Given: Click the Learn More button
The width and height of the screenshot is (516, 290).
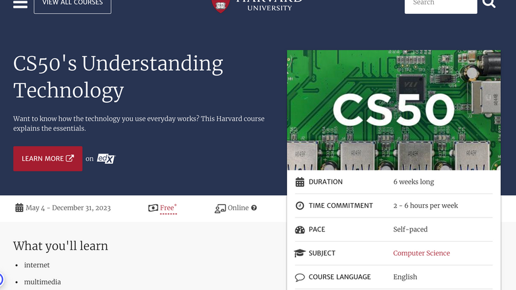Looking at the screenshot, I should pos(48,159).
